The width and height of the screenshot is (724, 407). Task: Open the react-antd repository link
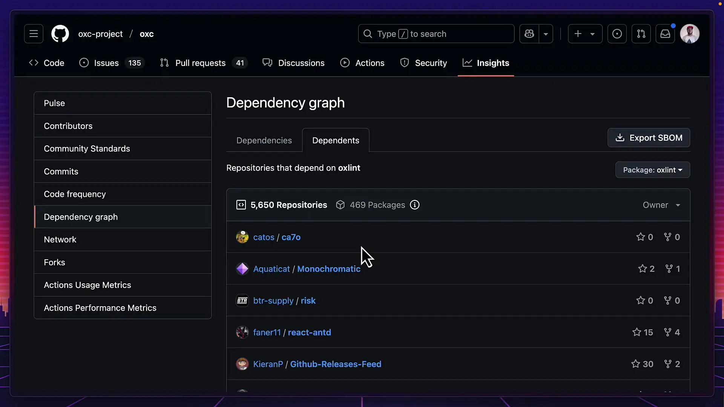point(310,332)
